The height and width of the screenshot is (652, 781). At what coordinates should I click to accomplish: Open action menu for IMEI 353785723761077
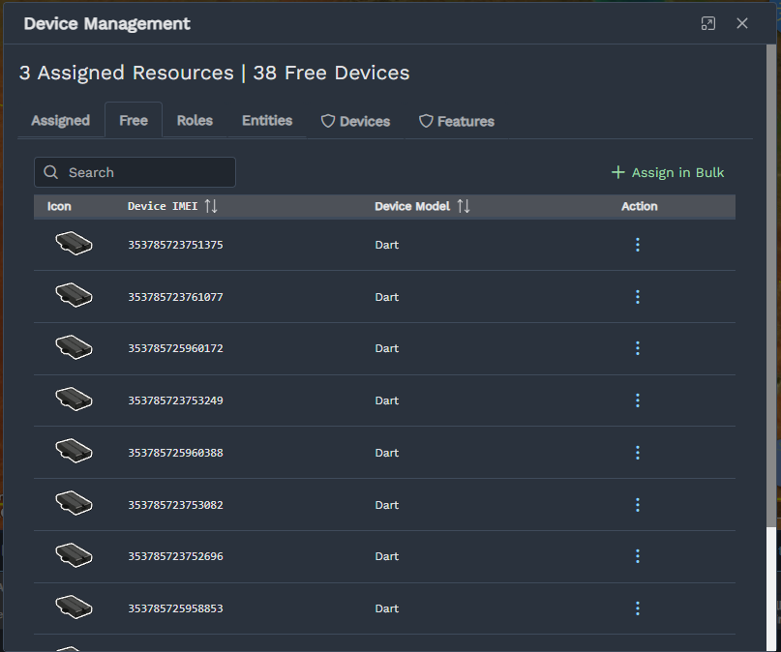(x=638, y=297)
